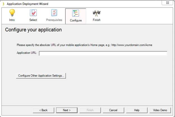Image resolution: width=175 pixels, height=117 pixels.
Task: Launch the Video Demo
Action: (160, 110)
